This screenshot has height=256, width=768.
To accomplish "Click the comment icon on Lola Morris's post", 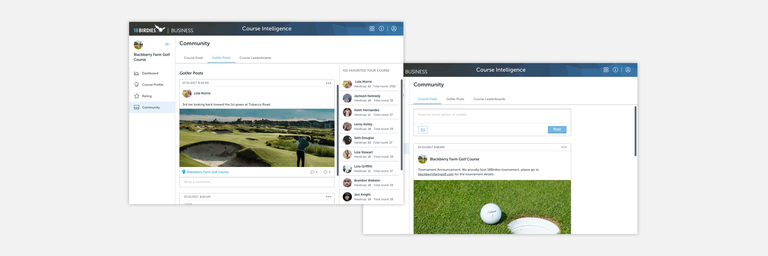I will (312, 172).
